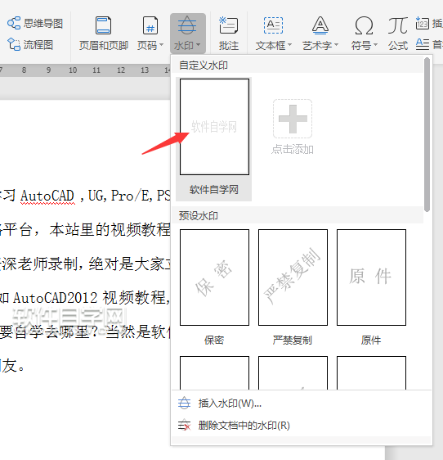Image resolution: width=443 pixels, height=460 pixels.
Task: Click the 页眉和页脚 header and footer icon
Action: point(104,25)
